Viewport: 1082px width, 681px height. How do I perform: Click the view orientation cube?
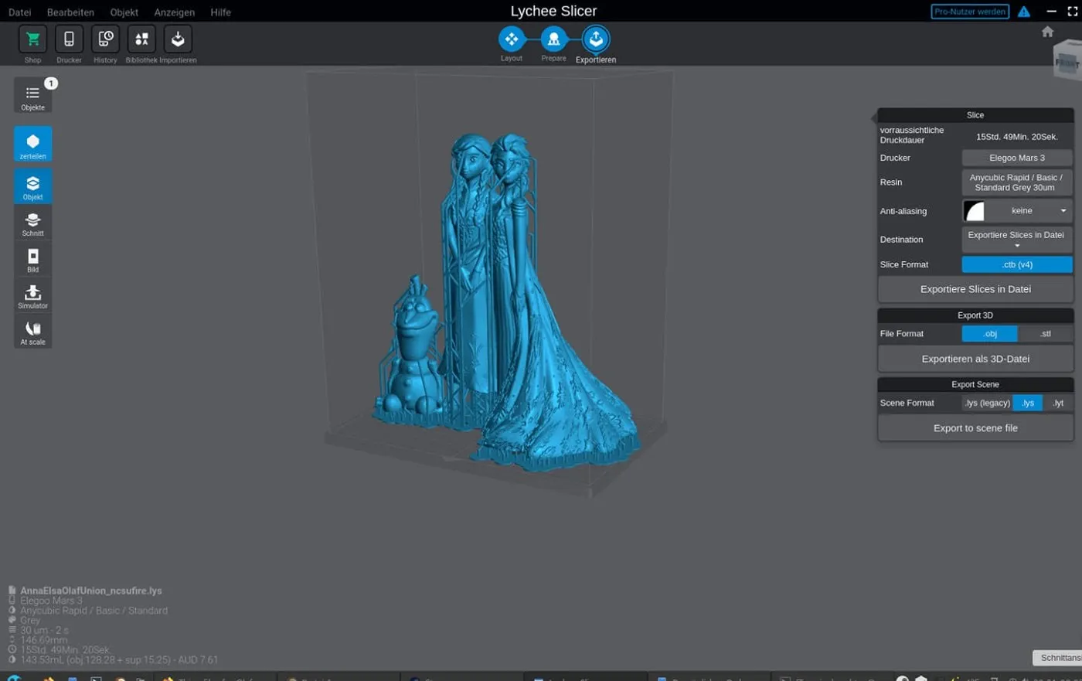pyautogui.click(x=1068, y=60)
